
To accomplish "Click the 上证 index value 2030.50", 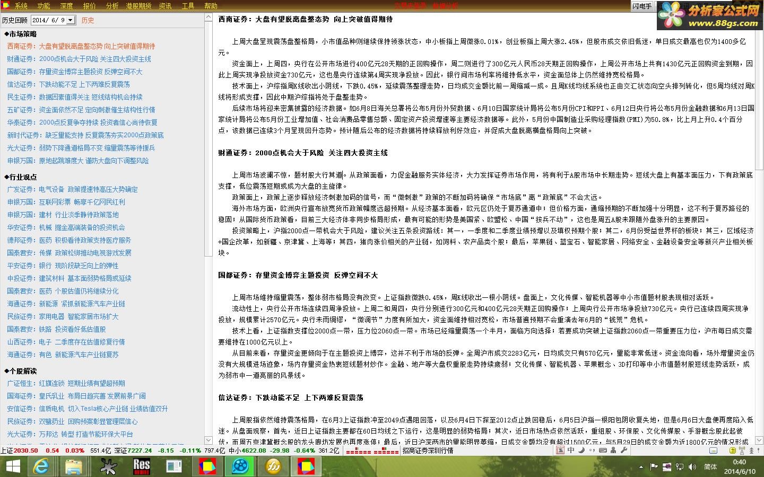I will pyautogui.click(x=25, y=450).
